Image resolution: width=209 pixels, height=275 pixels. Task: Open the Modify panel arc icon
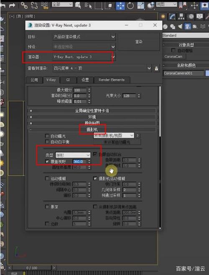(172, 17)
